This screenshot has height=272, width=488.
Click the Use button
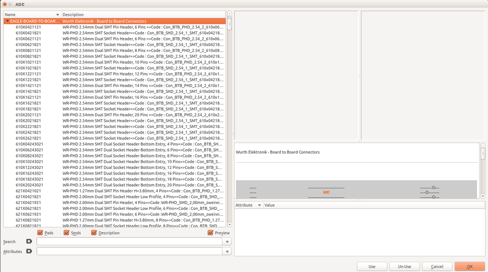click(x=372, y=266)
